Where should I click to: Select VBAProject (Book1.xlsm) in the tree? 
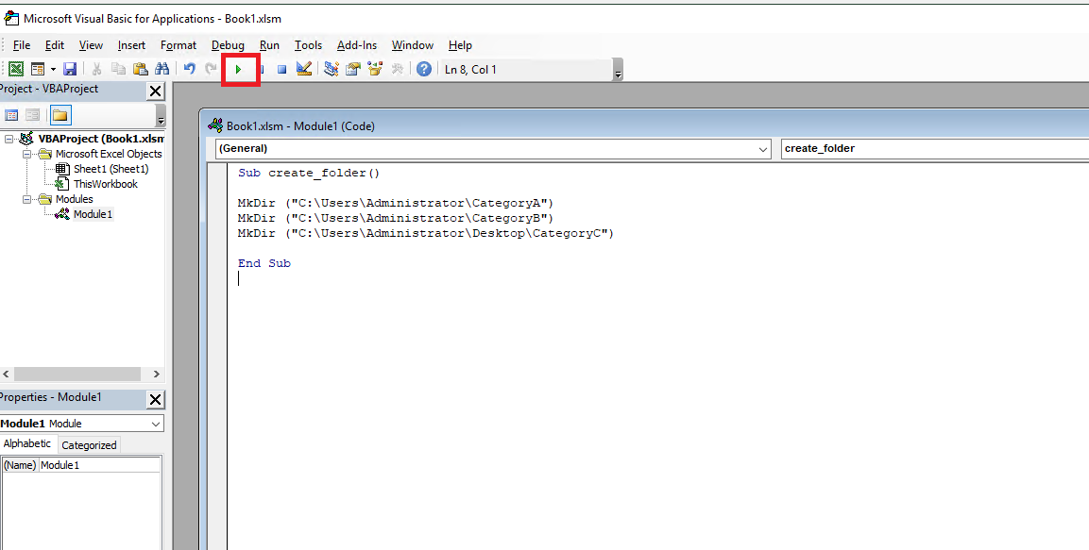click(x=101, y=139)
